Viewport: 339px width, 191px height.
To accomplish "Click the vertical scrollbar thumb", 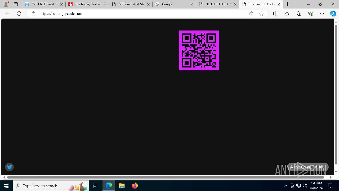I will pyautogui.click(x=336, y=95).
